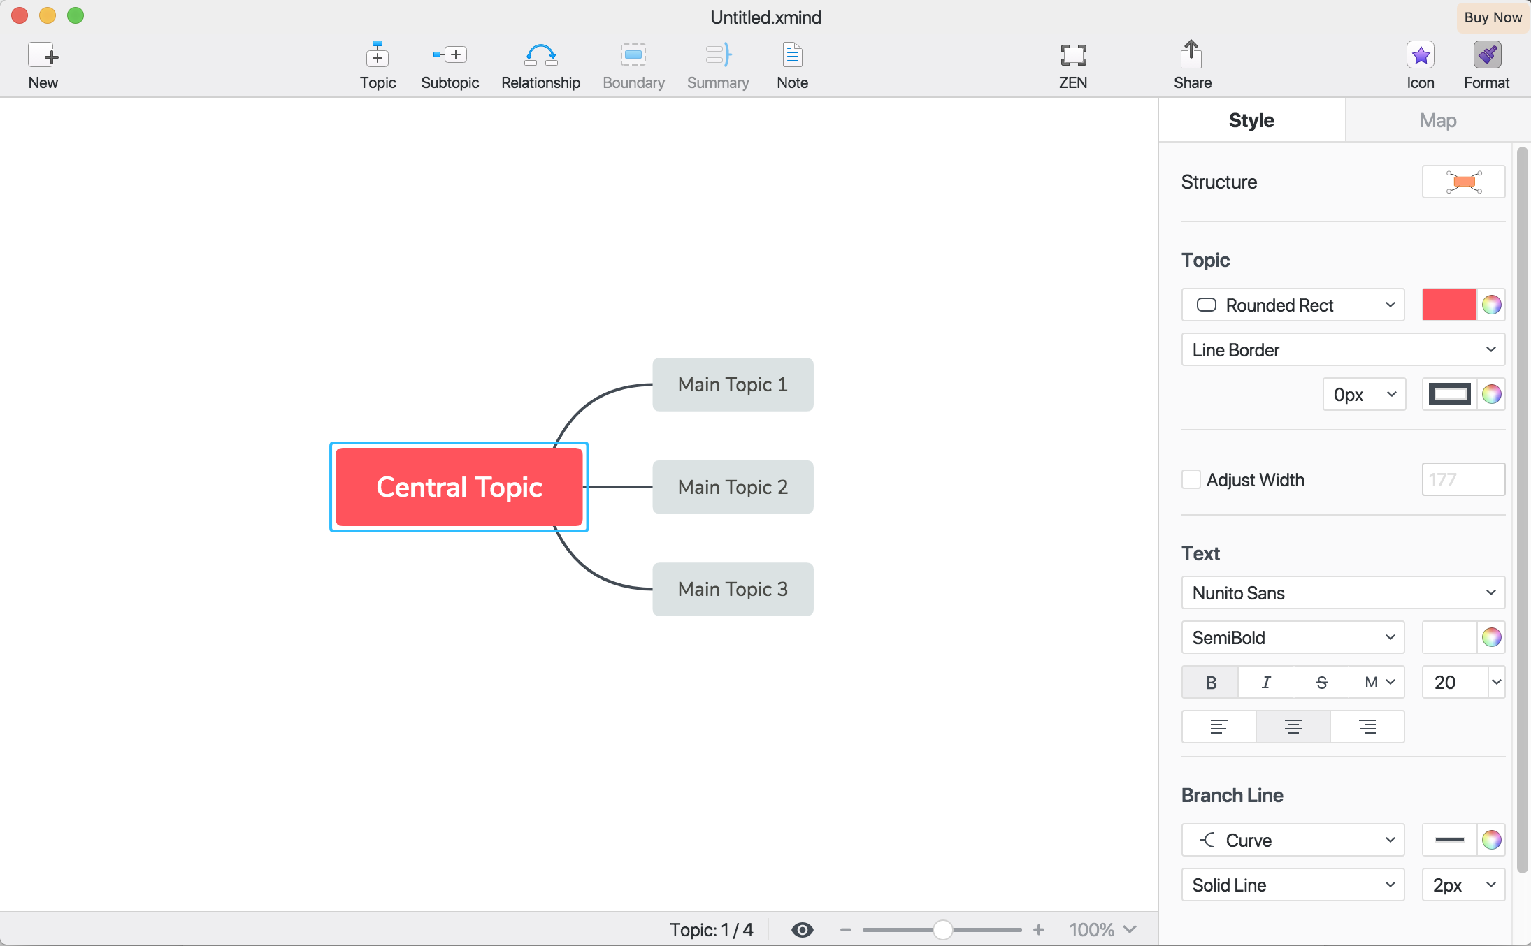The image size is (1531, 946).
Task: Open the Structure picker thumbnail
Action: (1463, 182)
